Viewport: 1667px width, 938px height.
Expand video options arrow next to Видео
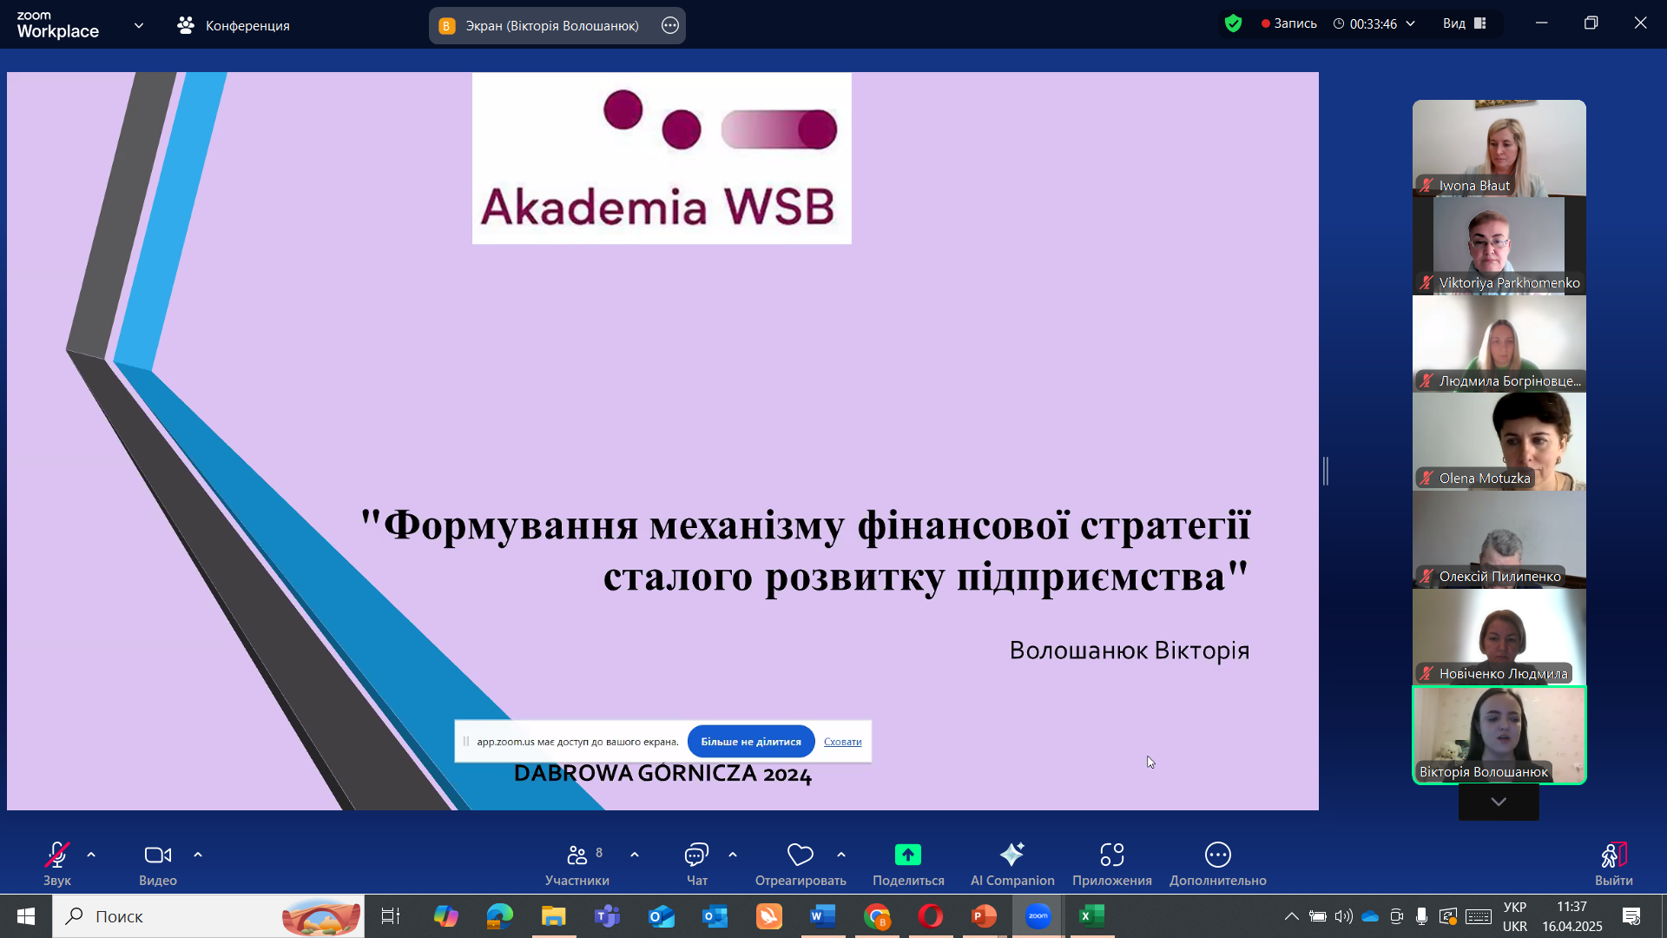(x=198, y=855)
